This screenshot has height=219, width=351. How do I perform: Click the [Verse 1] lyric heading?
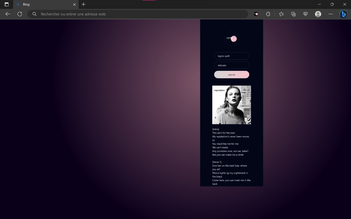tap(217, 162)
